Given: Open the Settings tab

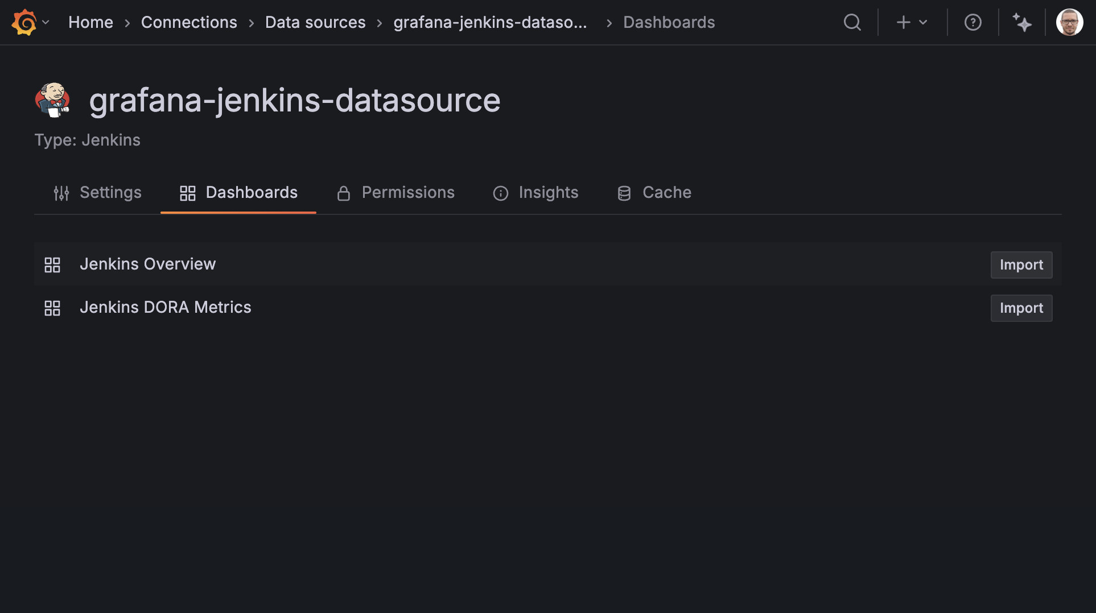Looking at the screenshot, I should coord(111,193).
